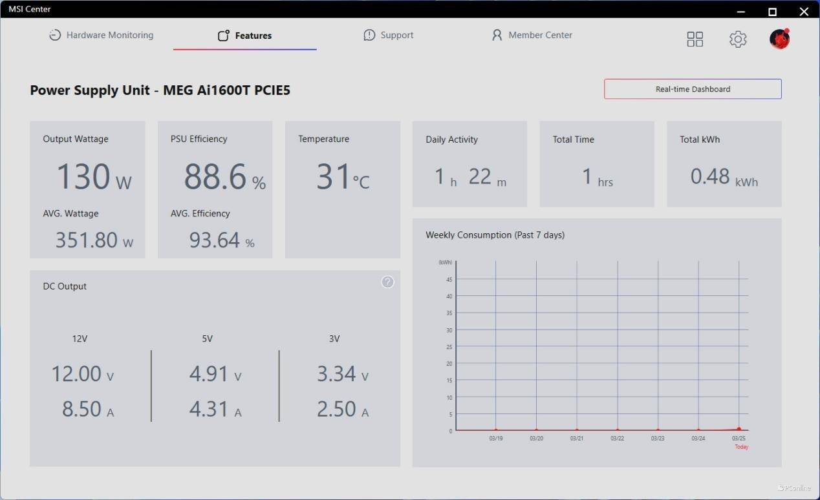Image resolution: width=820 pixels, height=500 pixels.
Task: Click the red dragon profile avatar
Action: (x=779, y=39)
